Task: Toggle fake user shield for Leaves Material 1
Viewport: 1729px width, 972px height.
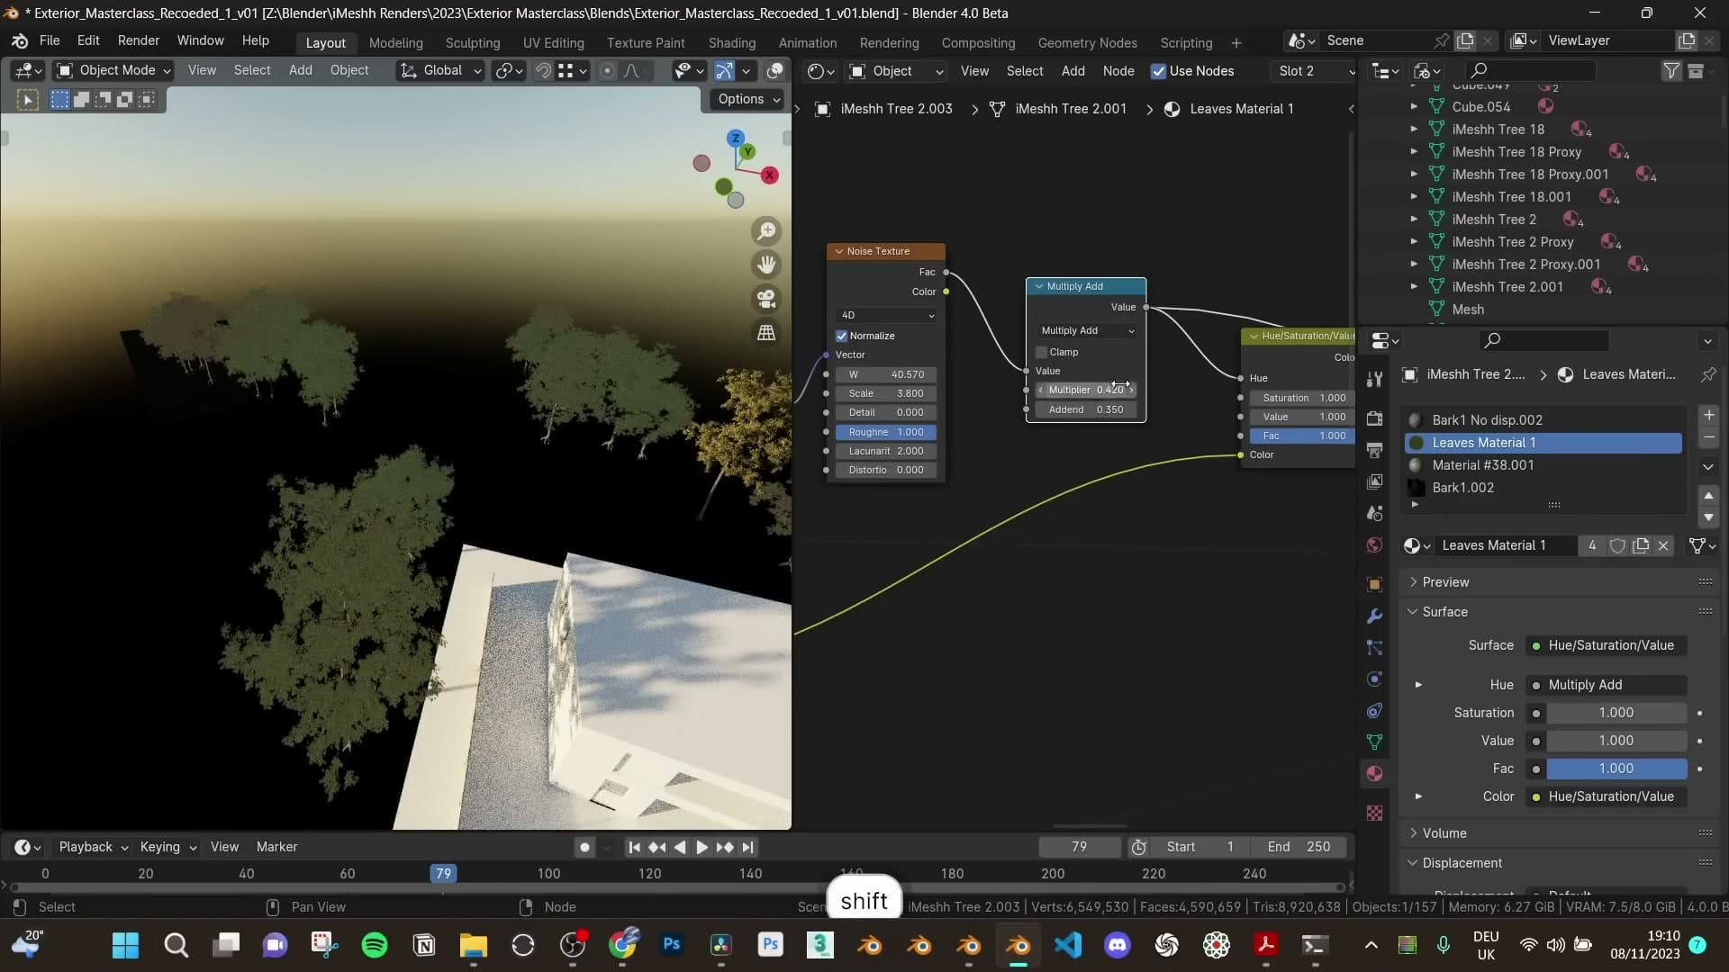Action: pos(1617,545)
